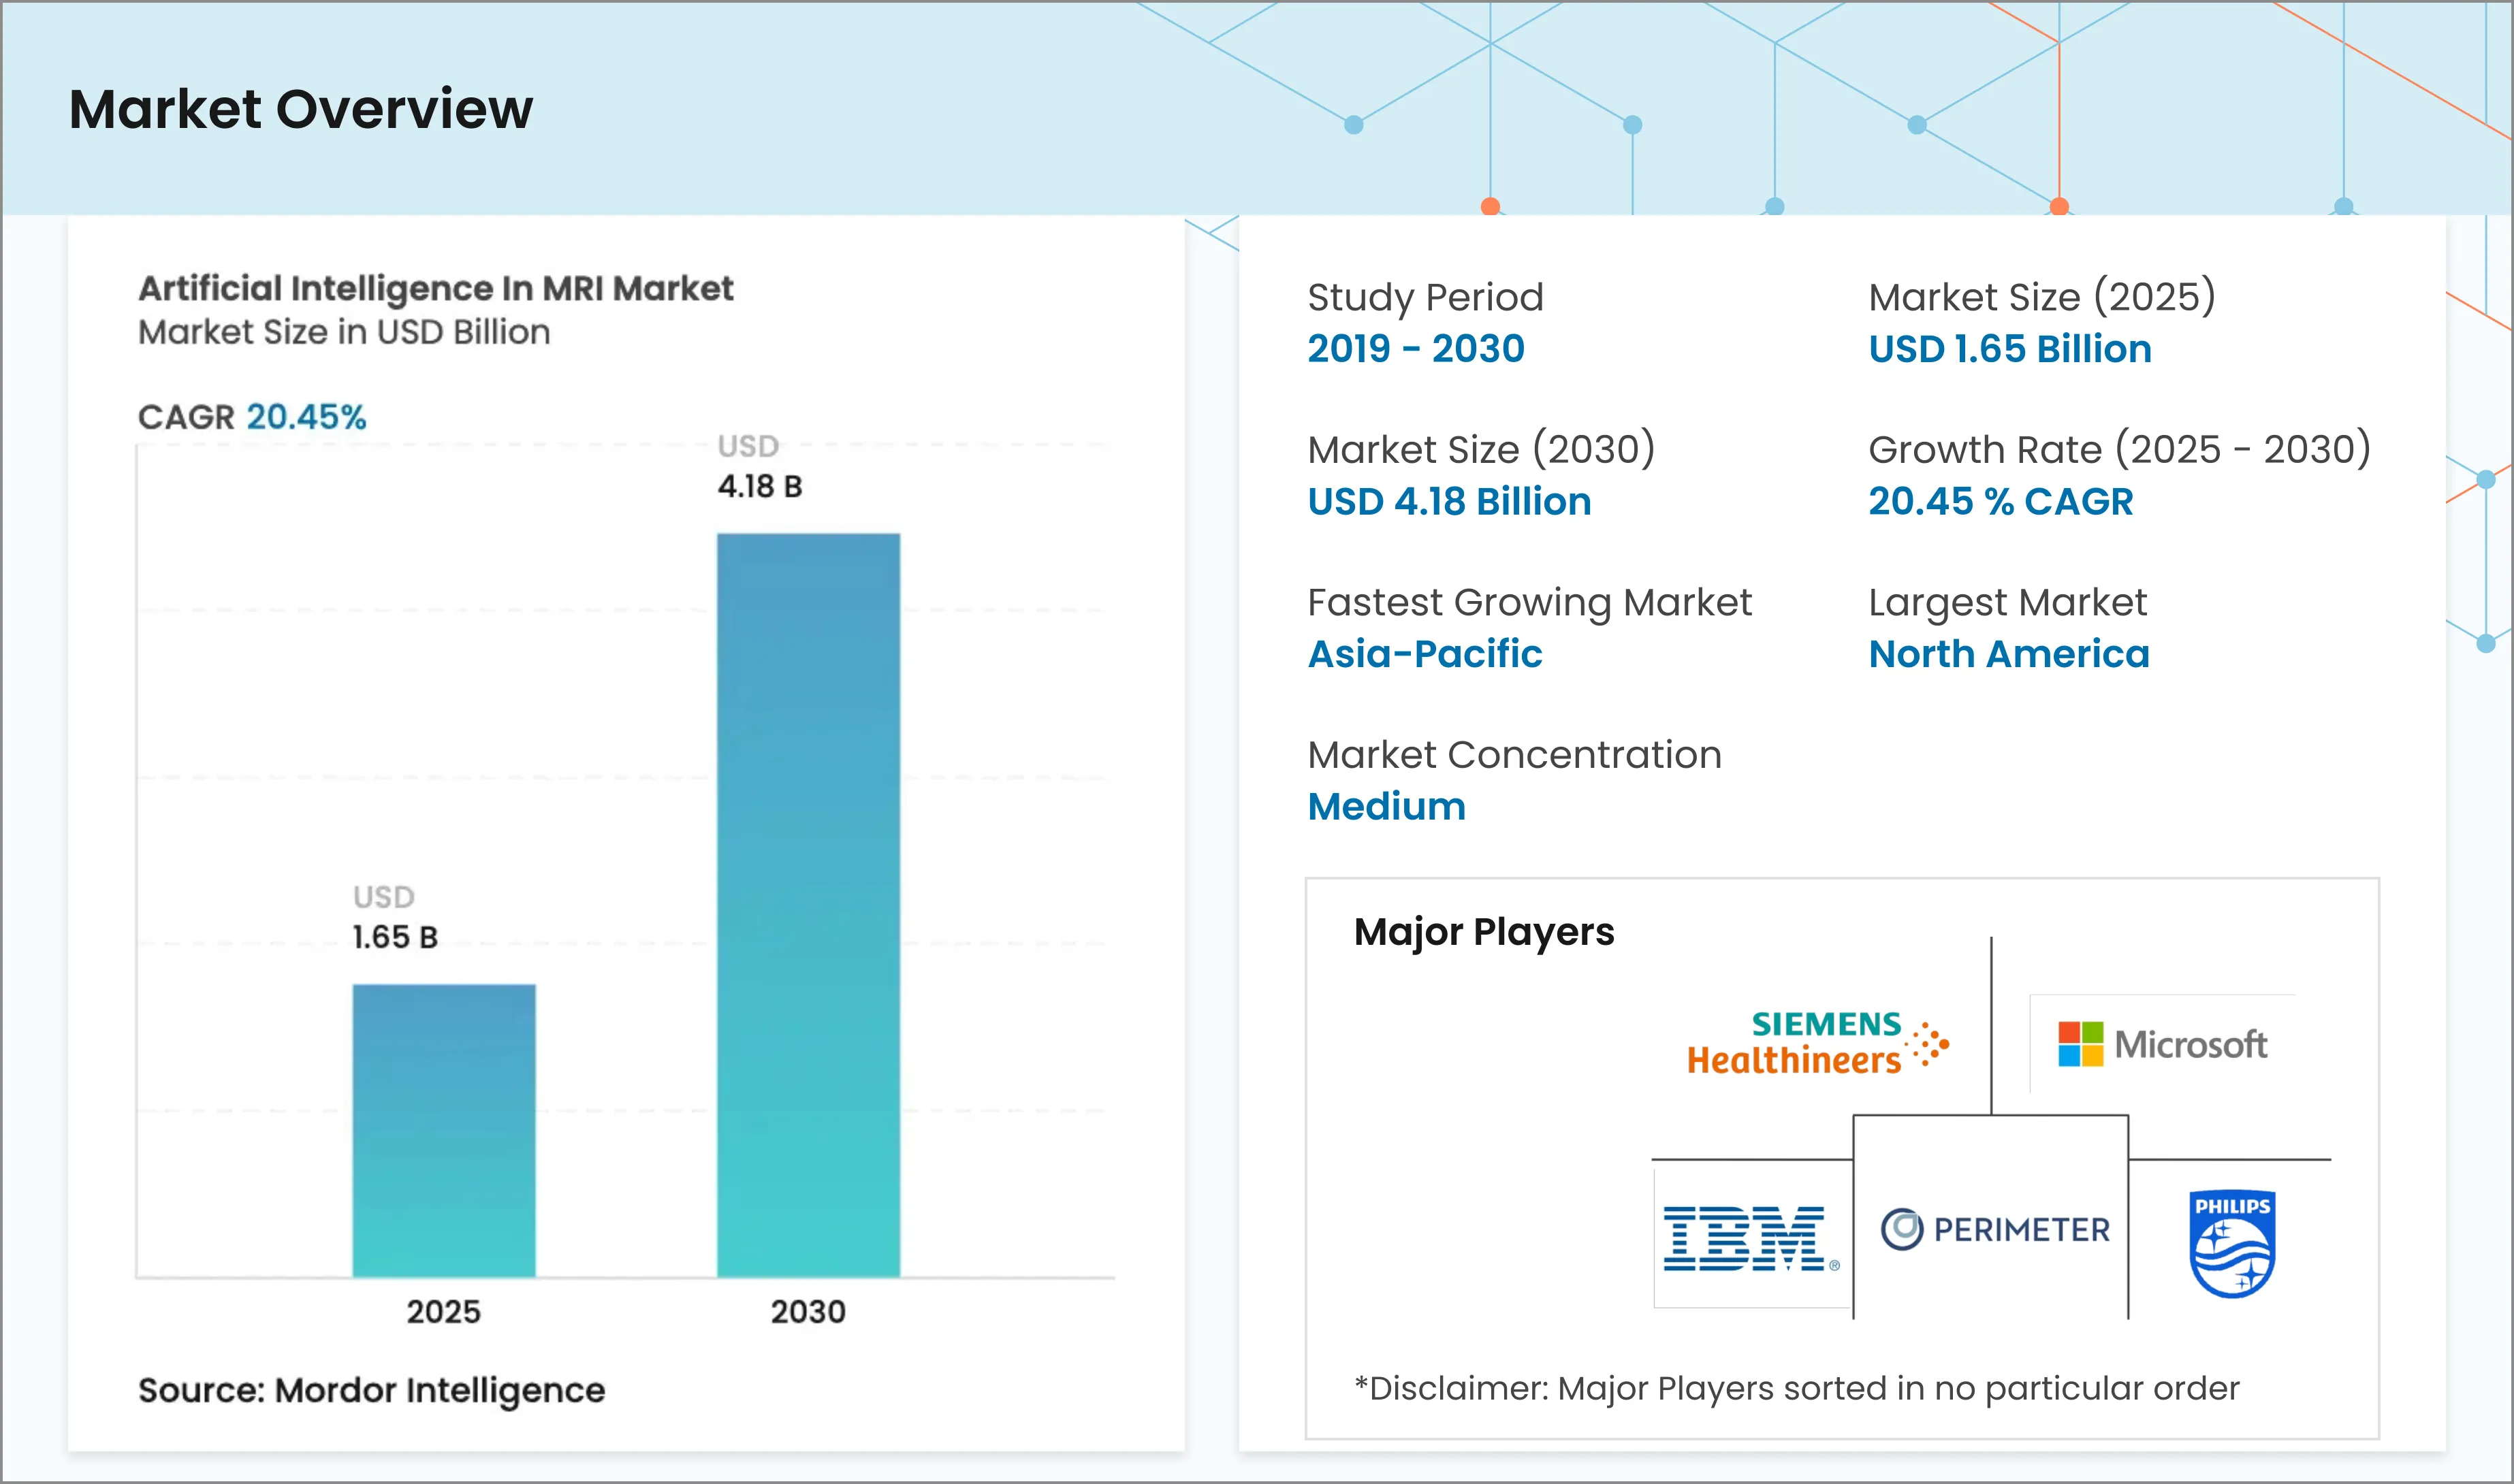Click the North America largest market value
Image resolution: width=2514 pixels, height=1484 pixels.
[2008, 654]
